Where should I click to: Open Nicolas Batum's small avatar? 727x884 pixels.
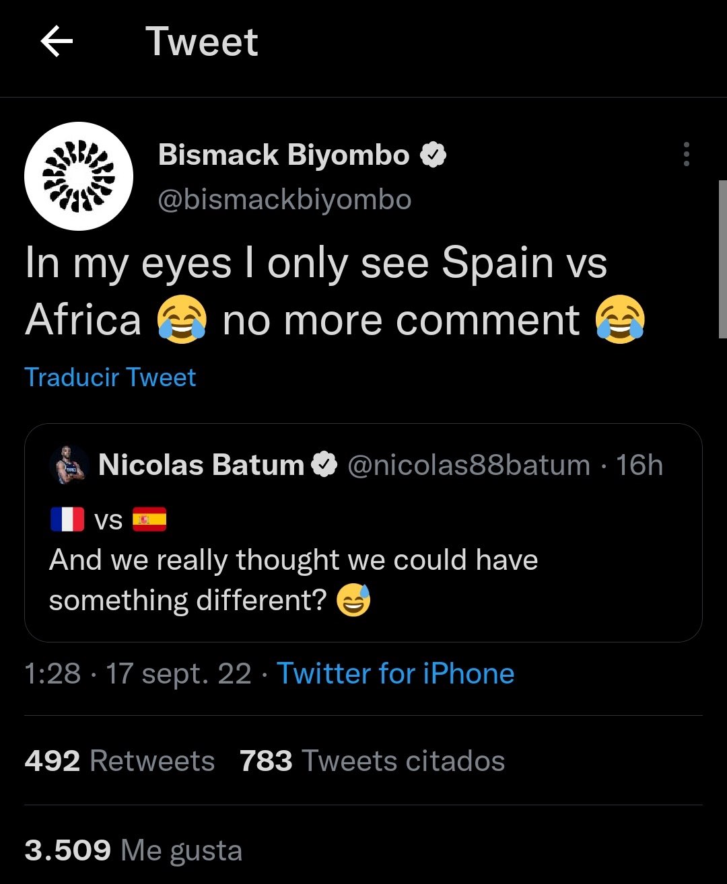pos(69,465)
